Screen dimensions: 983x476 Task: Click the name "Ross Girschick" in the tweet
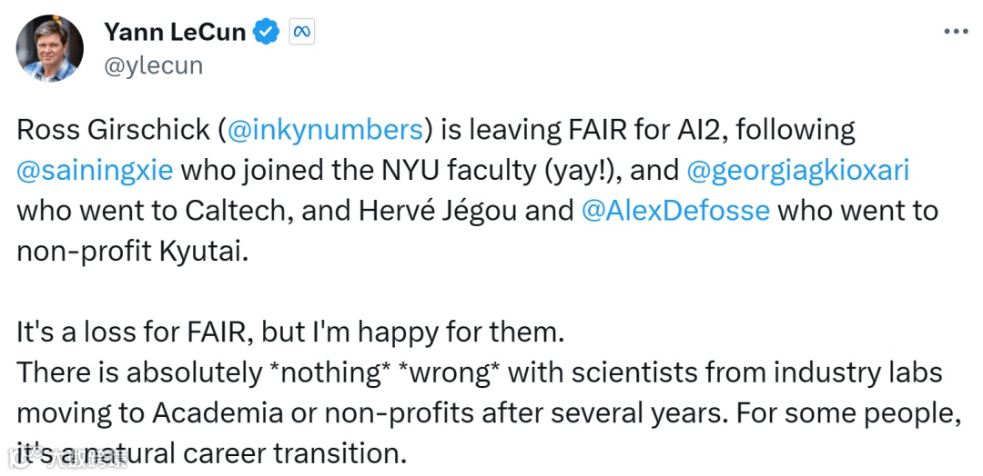[x=113, y=130]
